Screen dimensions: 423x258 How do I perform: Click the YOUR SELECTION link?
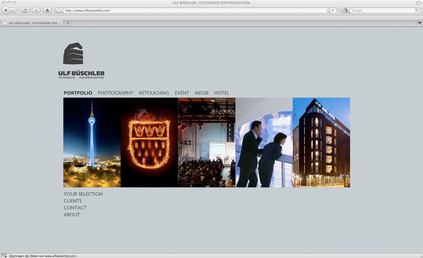coord(83,194)
